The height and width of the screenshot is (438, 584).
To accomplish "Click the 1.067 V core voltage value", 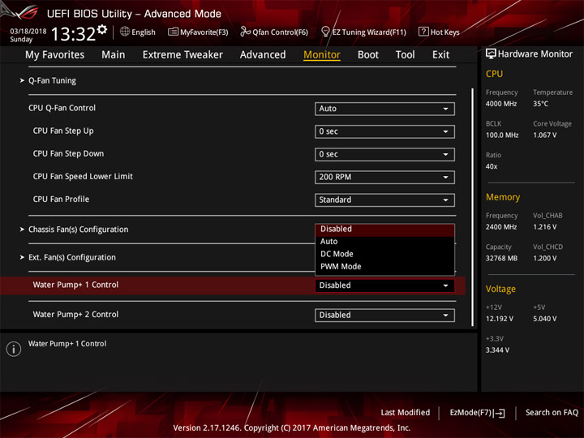I will pos(544,135).
